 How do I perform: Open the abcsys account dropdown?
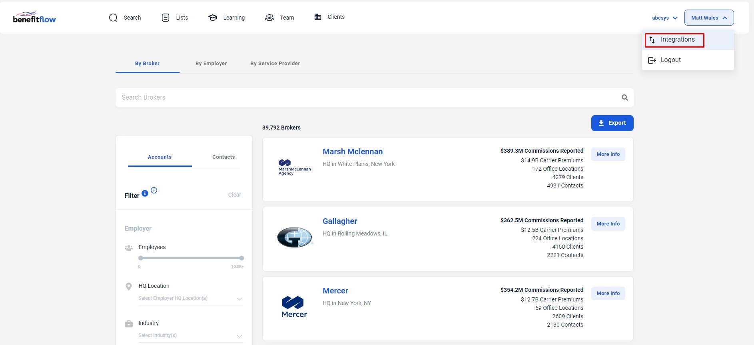tap(665, 18)
